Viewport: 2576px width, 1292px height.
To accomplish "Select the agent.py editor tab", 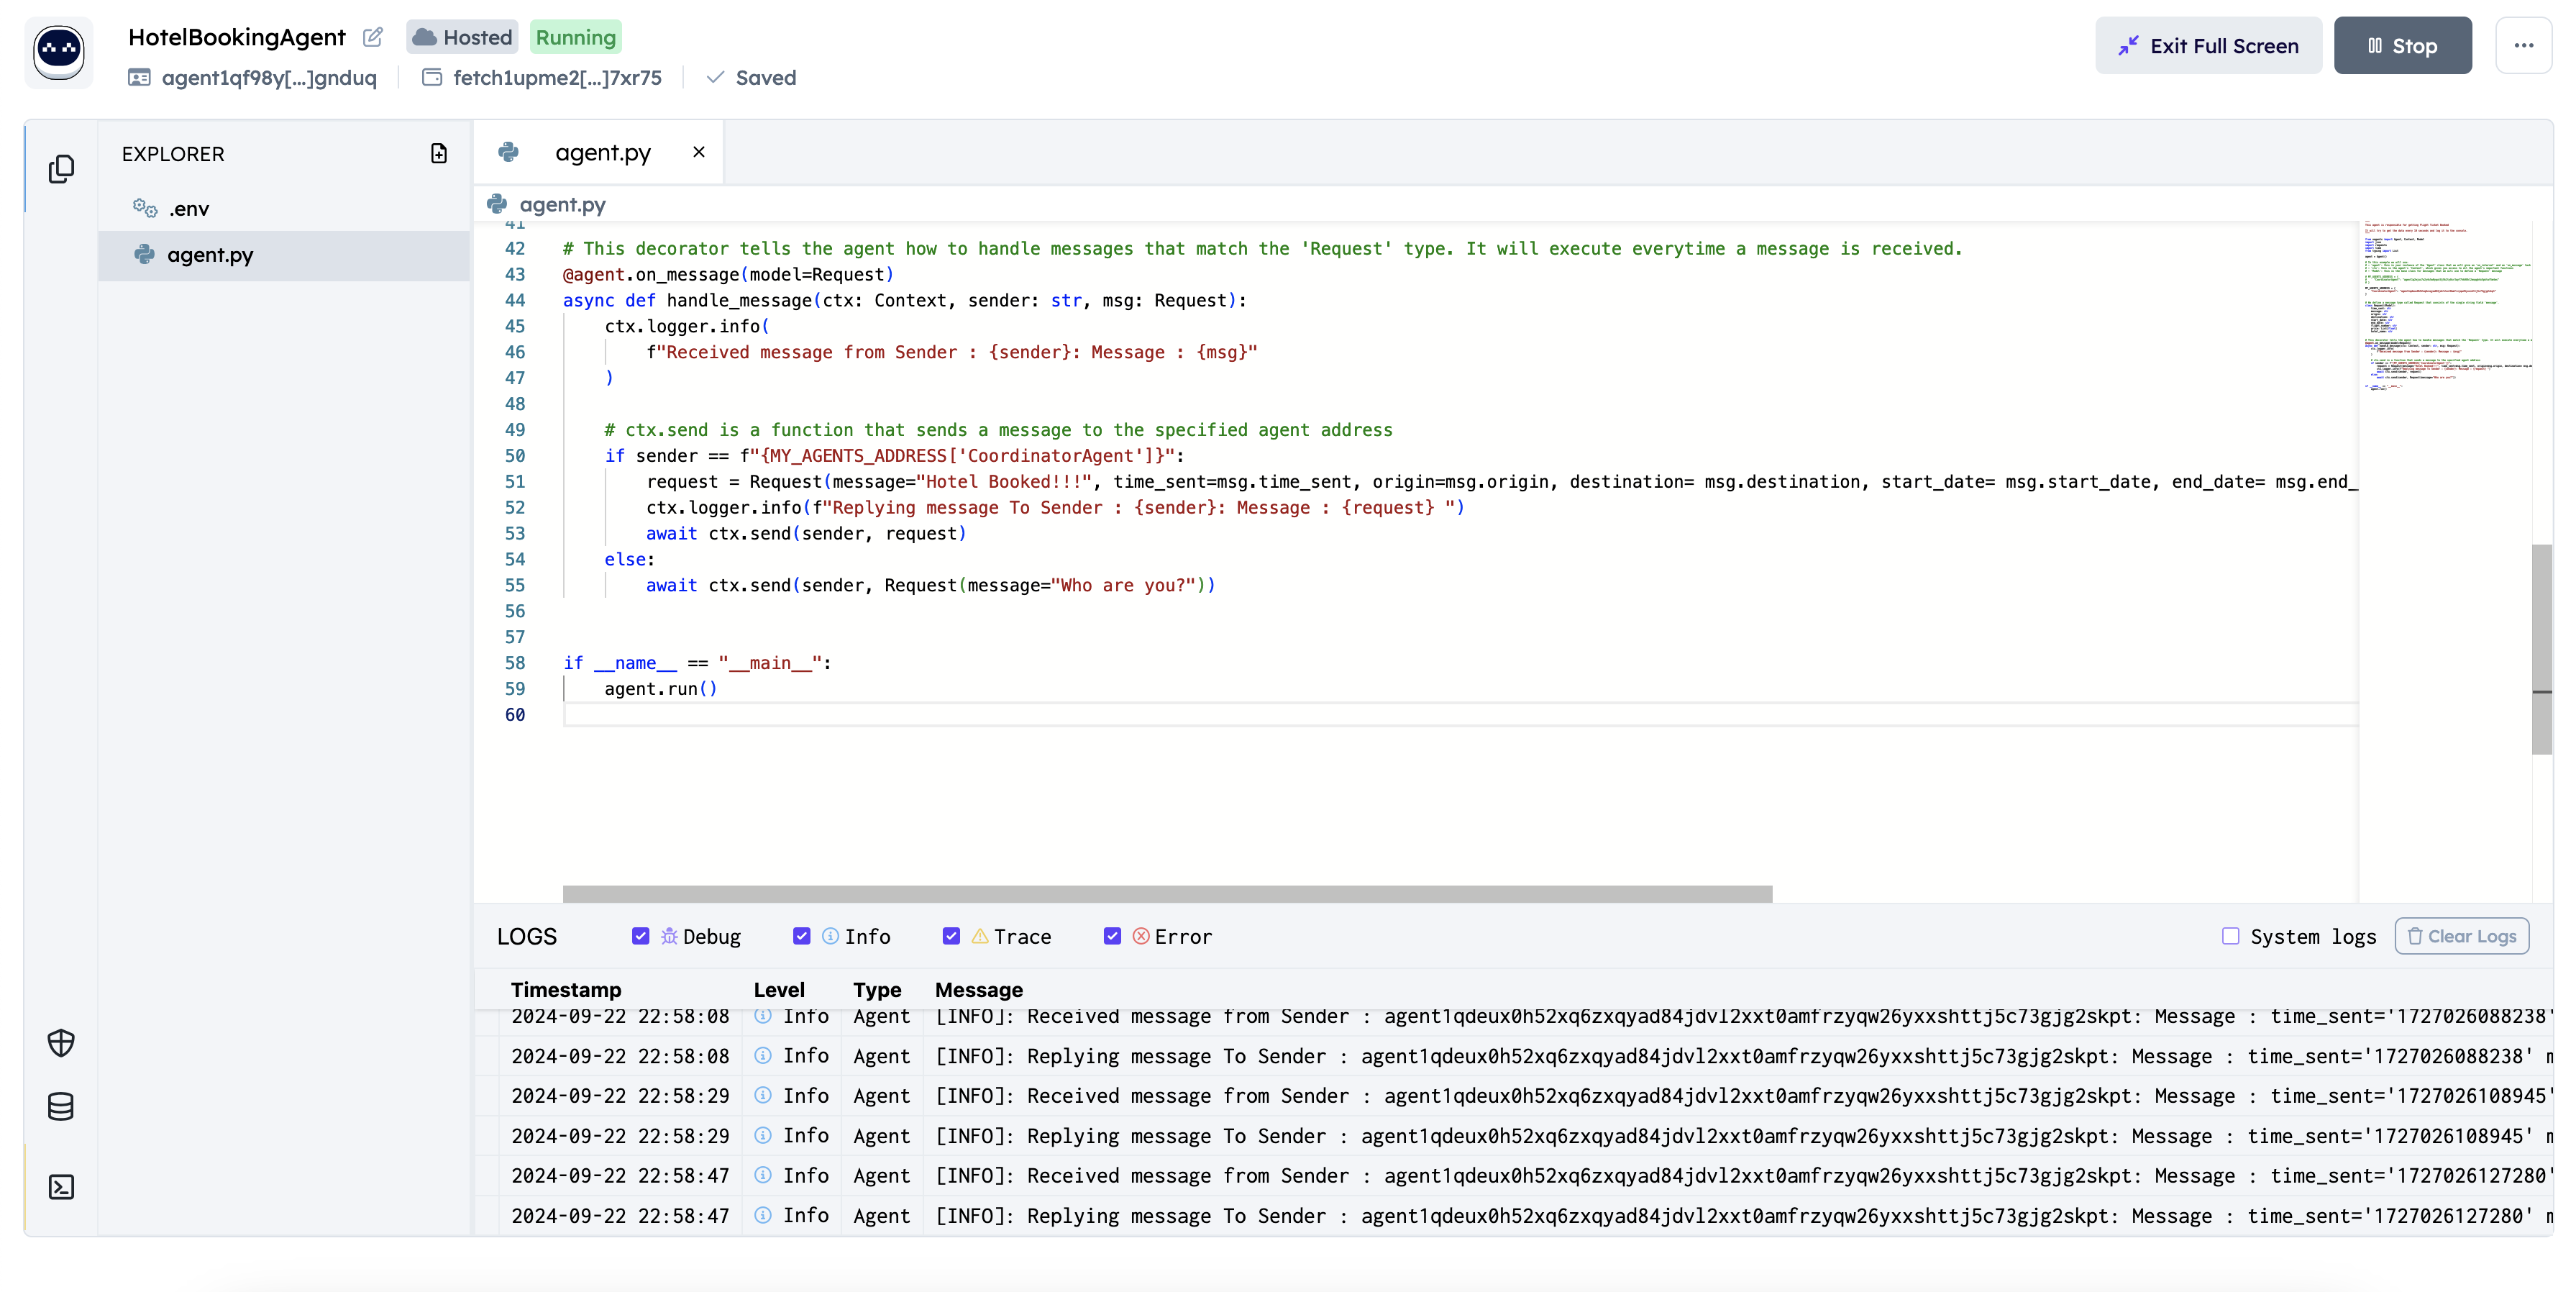I will tap(602, 153).
